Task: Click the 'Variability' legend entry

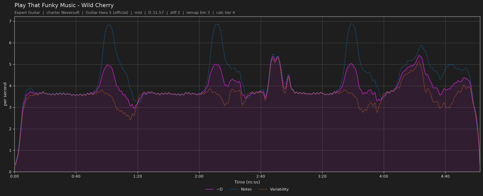Action: [x=274, y=189]
